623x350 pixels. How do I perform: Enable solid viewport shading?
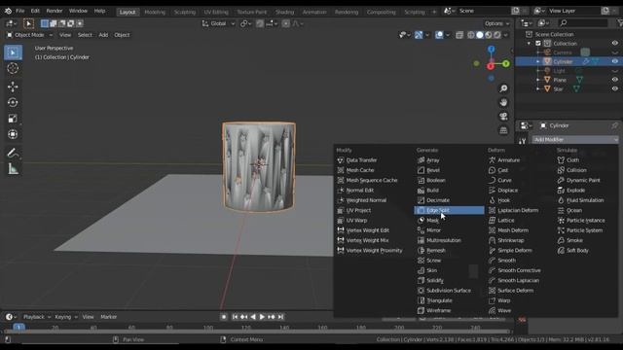[480, 35]
